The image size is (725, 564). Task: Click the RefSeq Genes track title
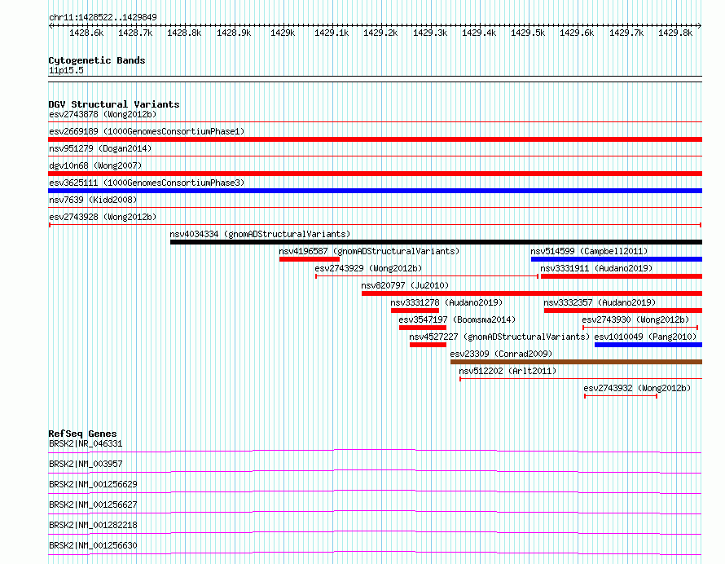click(x=82, y=434)
